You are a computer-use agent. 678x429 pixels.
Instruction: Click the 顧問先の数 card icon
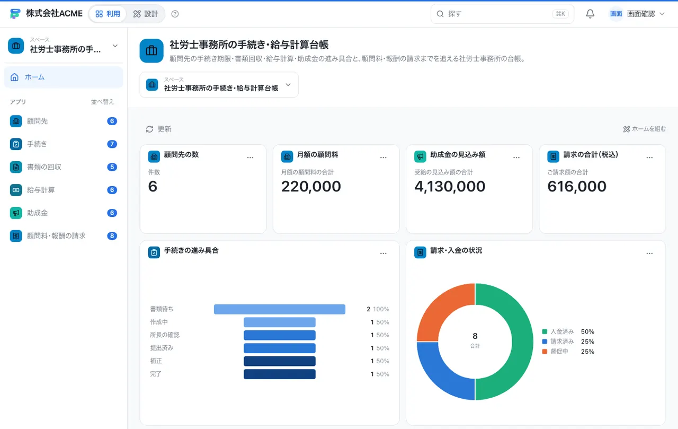154,156
